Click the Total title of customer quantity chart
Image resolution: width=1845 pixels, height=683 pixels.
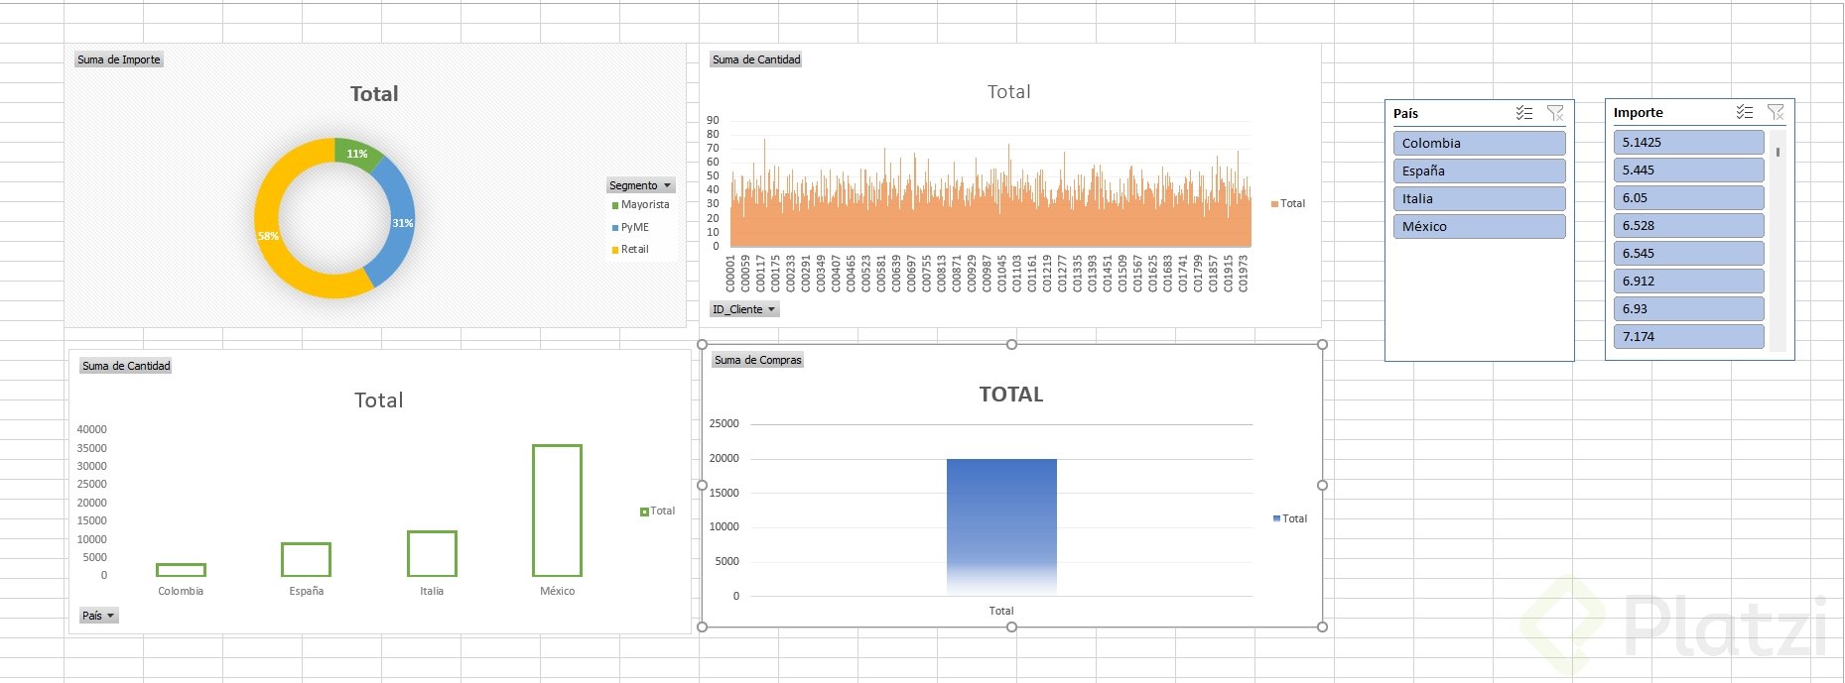pyautogui.click(x=1009, y=92)
